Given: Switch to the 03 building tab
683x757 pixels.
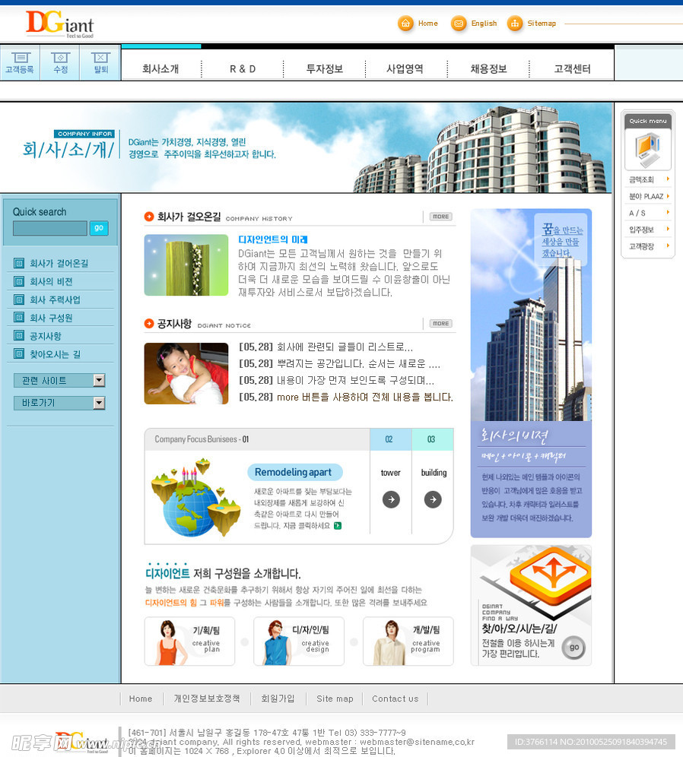Looking at the screenshot, I should 432,439.
